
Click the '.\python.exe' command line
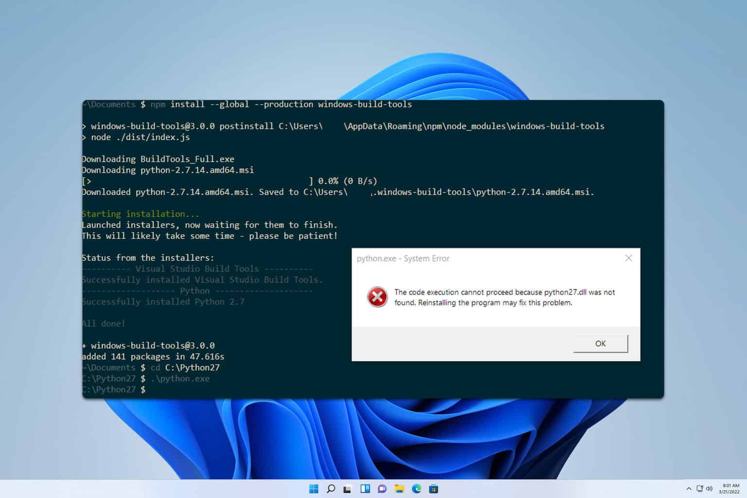(146, 378)
